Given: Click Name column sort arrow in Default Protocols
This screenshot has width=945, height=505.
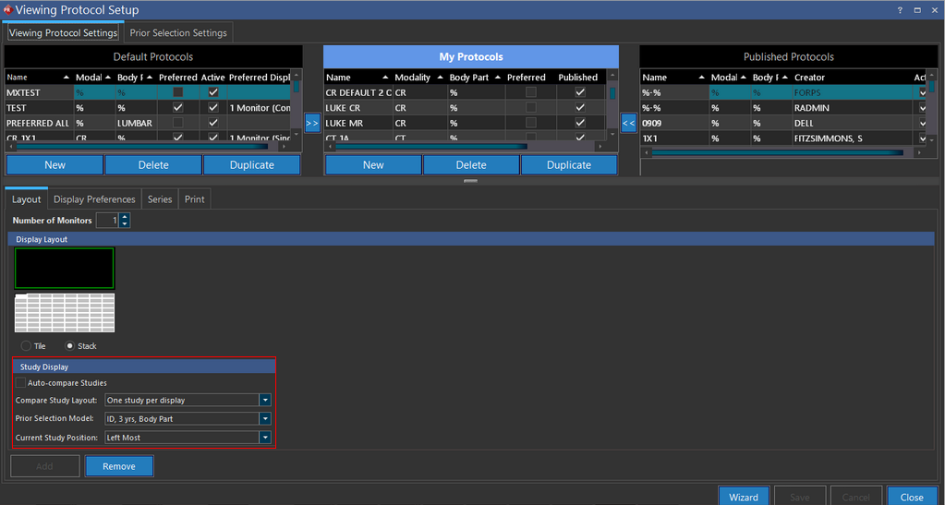Looking at the screenshot, I should pyautogui.click(x=67, y=78).
